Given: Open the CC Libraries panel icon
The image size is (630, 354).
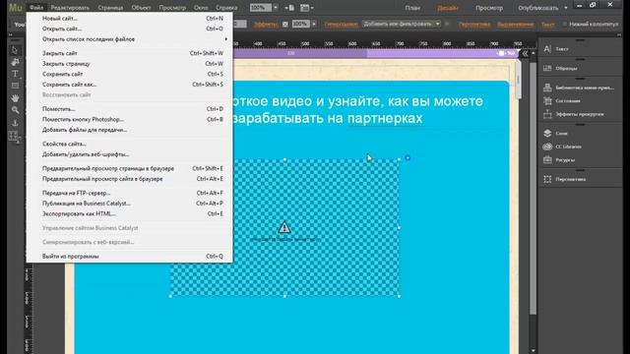Looking at the screenshot, I should click(547, 147).
